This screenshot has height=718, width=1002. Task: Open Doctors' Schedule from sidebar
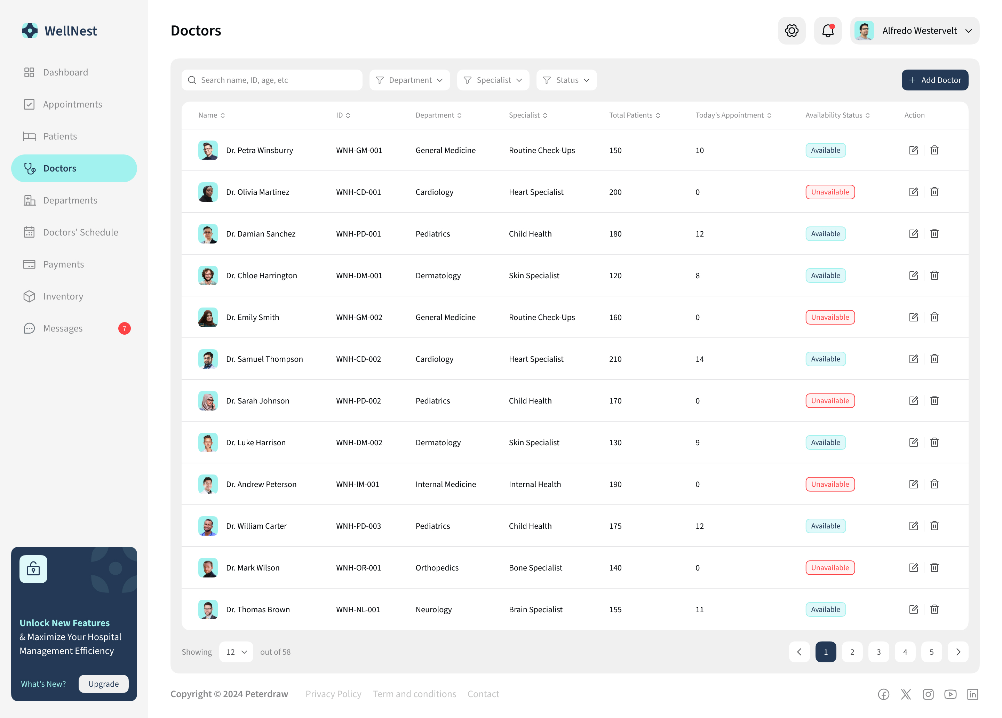(80, 232)
